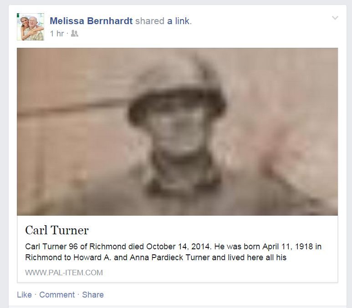Open the obituary description text
The width and height of the screenshot is (352, 308).
coord(173,252)
